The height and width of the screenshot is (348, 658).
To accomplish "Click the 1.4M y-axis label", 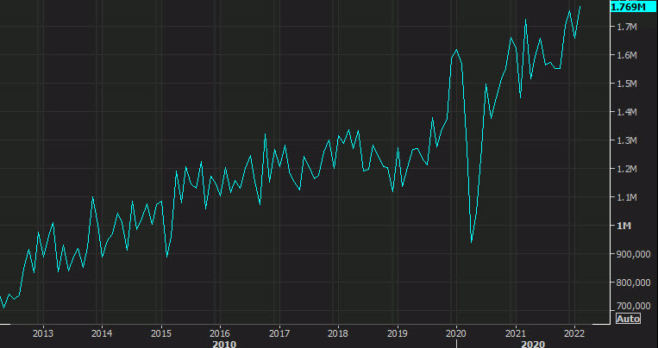I will (627, 112).
